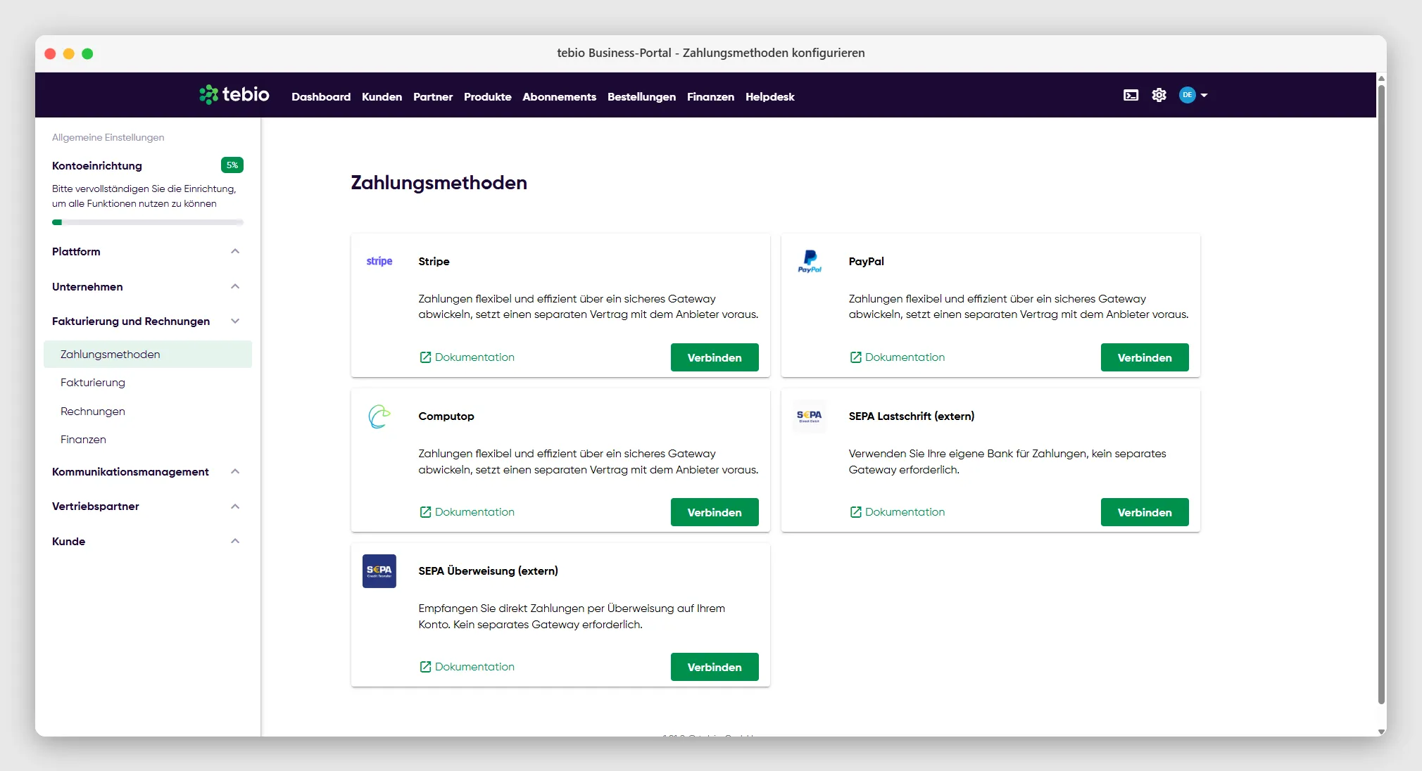Viewport: 1422px width, 771px height.
Task: Click the Stripe logo
Action: click(x=379, y=261)
